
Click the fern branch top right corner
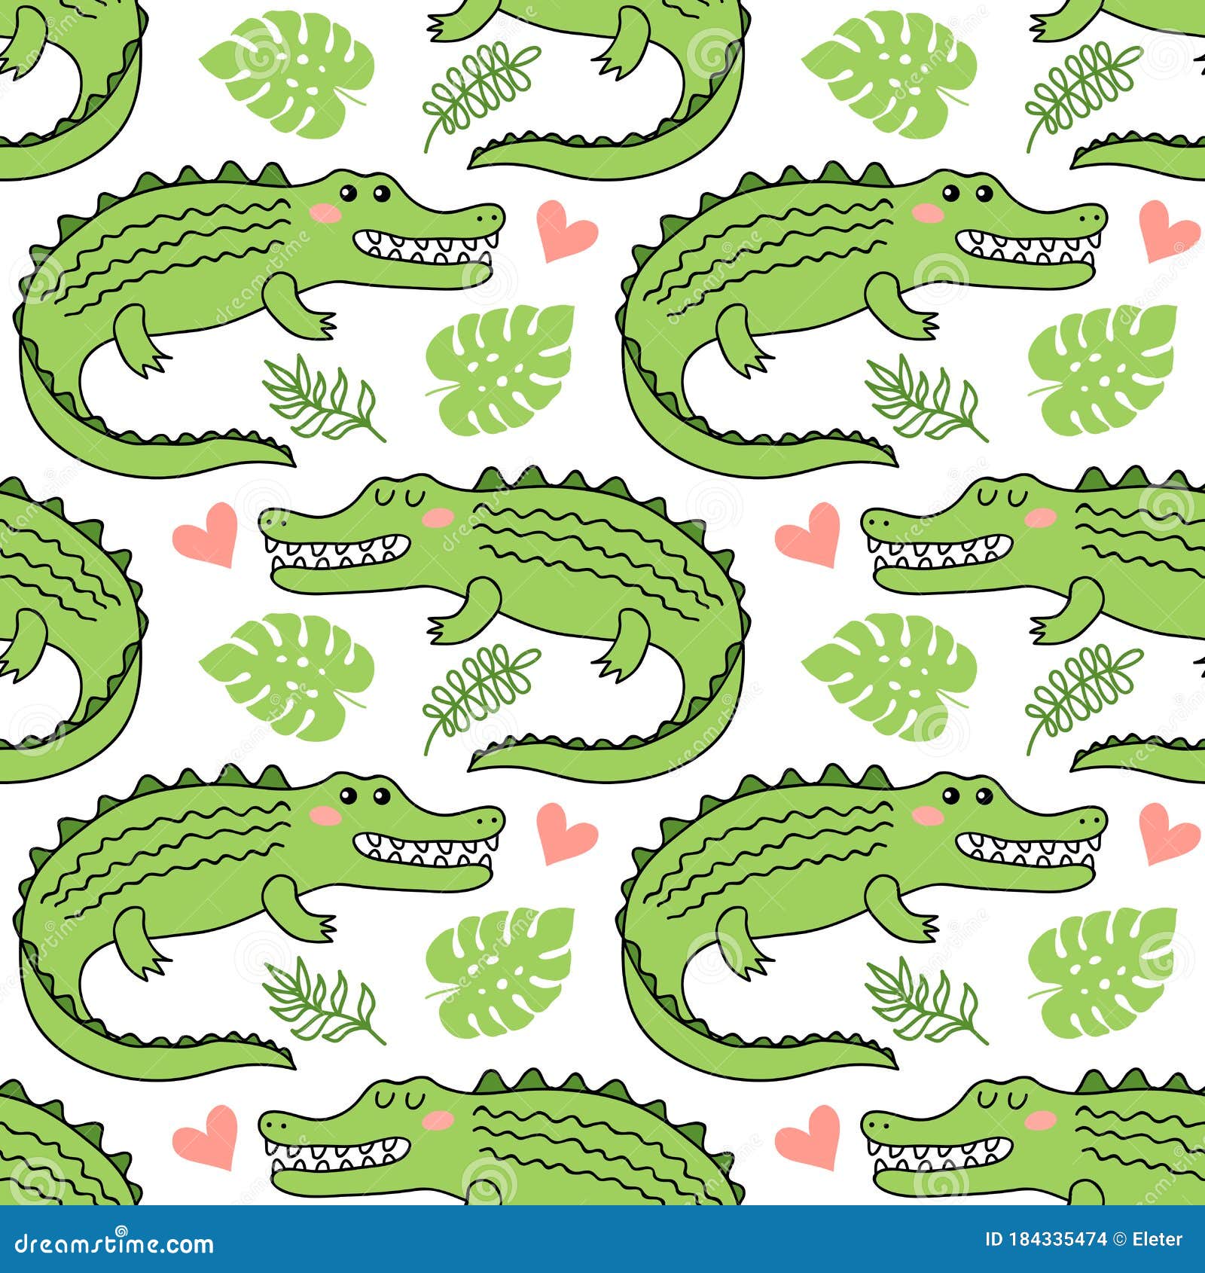[x=1084, y=83]
